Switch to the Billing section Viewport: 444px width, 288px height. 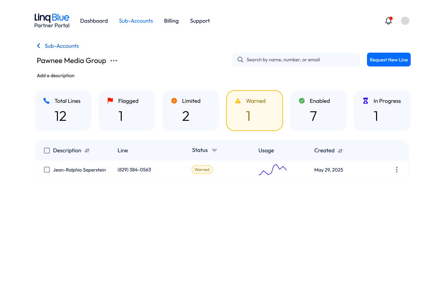(x=171, y=21)
